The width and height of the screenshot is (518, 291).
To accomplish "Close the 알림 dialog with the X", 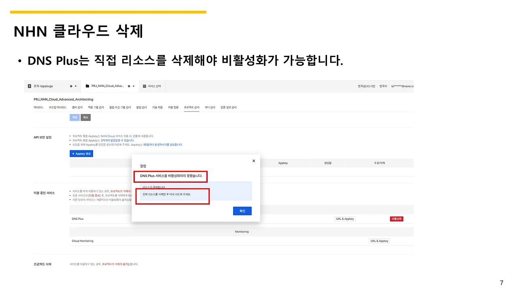I will (254, 161).
